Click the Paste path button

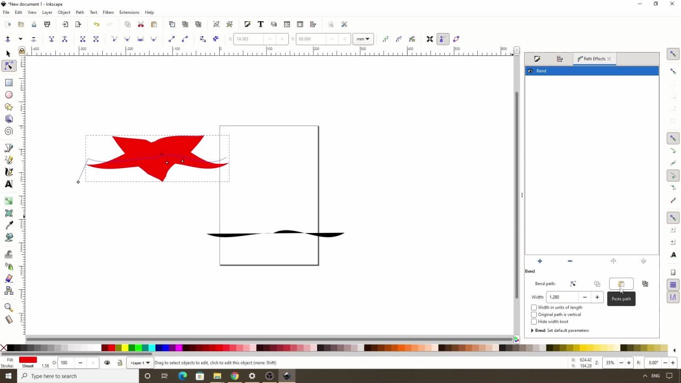[x=621, y=284]
